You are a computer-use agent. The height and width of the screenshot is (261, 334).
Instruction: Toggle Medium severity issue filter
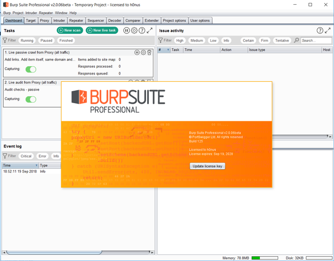[197, 41]
